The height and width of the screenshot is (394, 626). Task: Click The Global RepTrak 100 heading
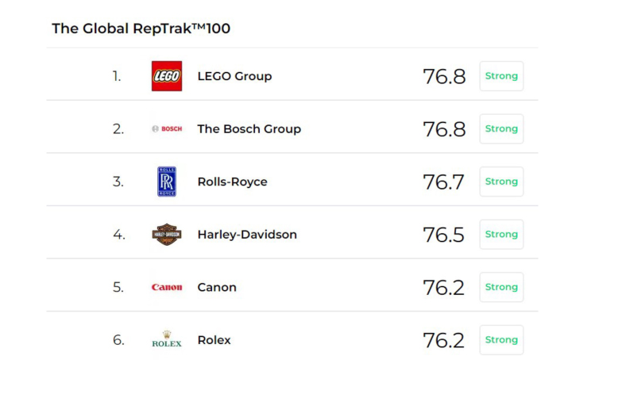coord(141,29)
